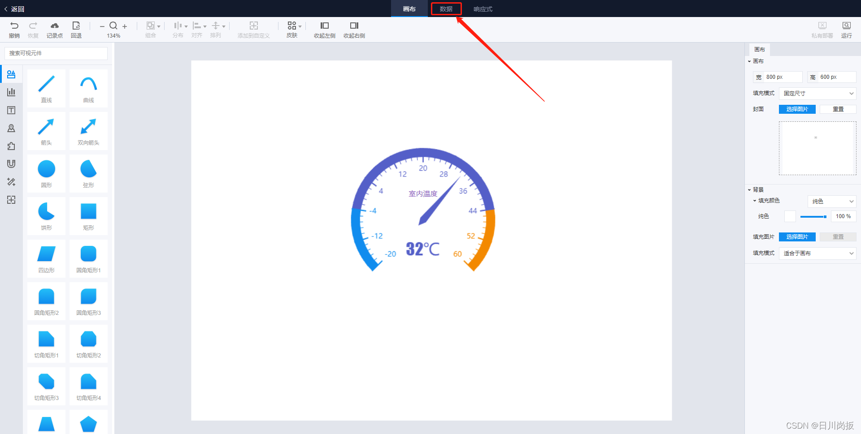Click 重置 beside the cover
Screen dimensions: 861x434
point(838,109)
